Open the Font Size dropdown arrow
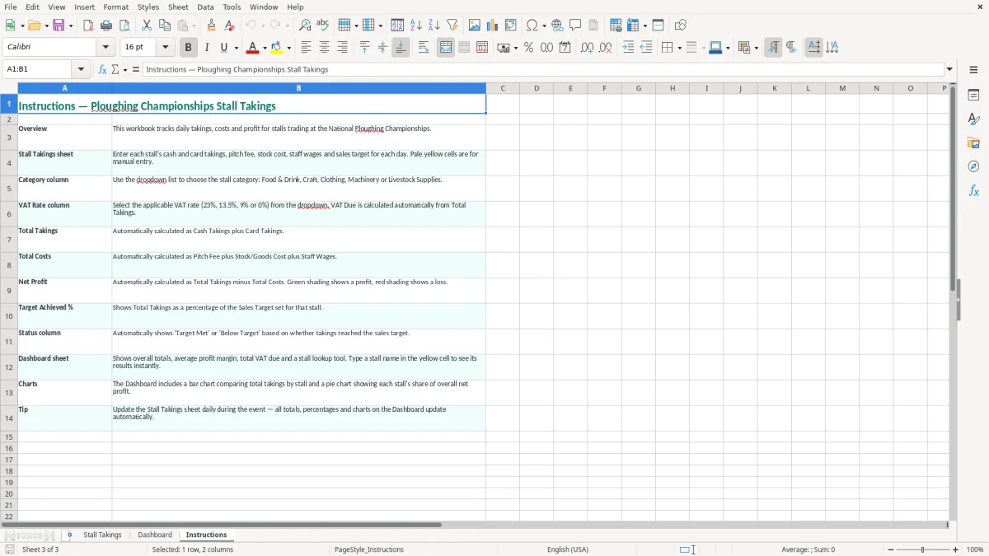989x556 pixels. coord(166,48)
